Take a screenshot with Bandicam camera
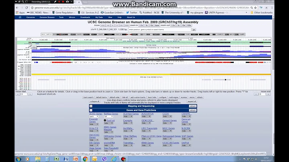 click(x=67, y=2)
